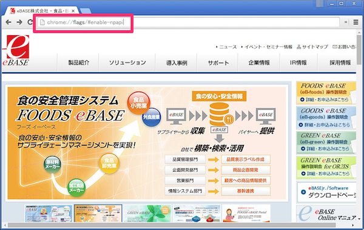Close the eBASE株式会社 tab
Viewport: 364px width, 230px height.
(73, 11)
